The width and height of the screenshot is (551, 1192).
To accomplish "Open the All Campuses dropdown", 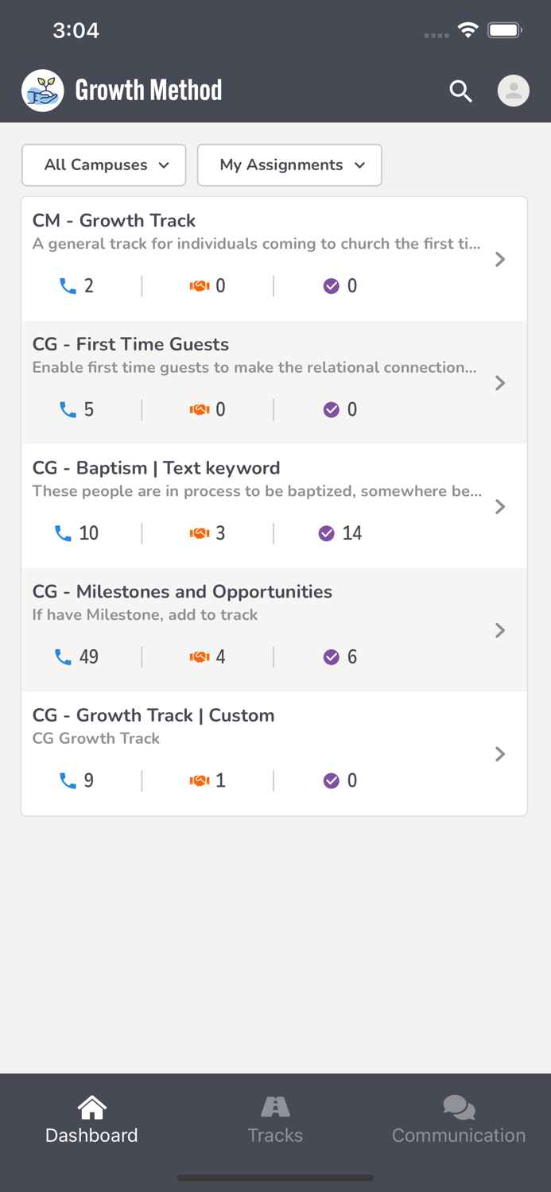I will [103, 165].
